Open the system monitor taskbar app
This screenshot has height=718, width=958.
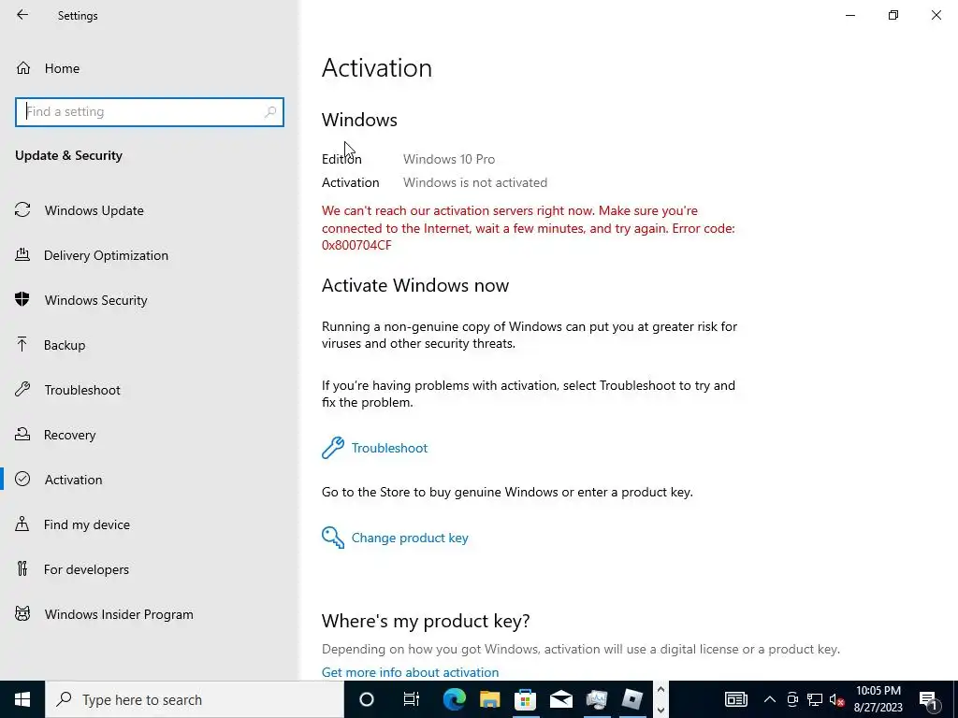pos(596,699)
